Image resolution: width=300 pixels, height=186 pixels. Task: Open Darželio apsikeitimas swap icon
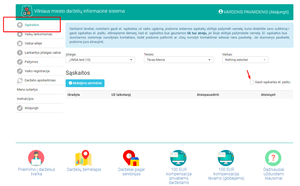tap(20, 81)
